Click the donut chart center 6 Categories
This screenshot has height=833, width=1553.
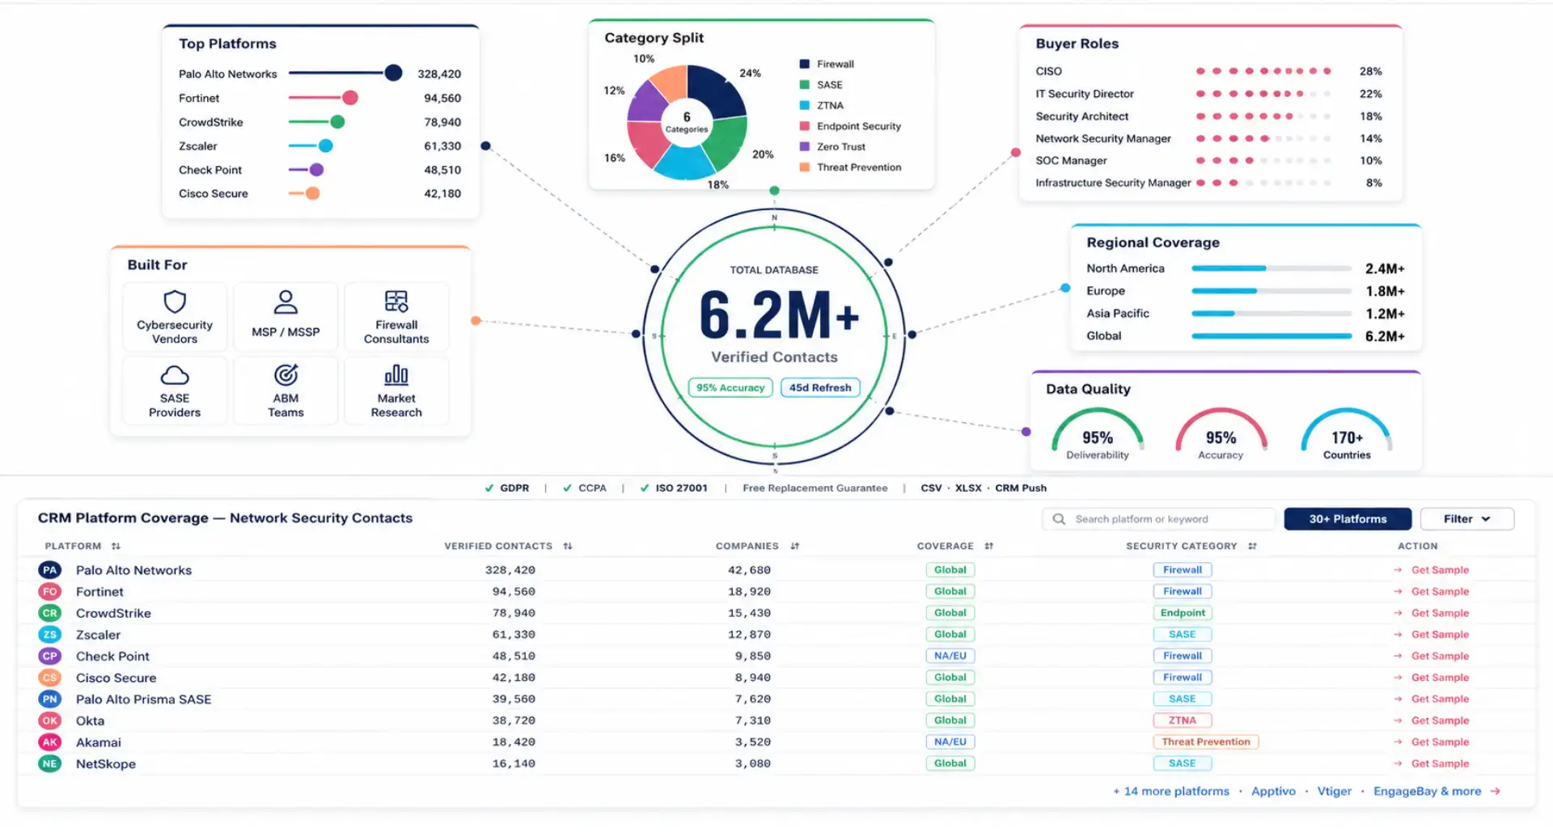point(687,122)
